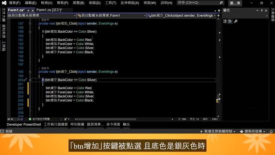Pin the Form1.cs tab
Image resolution: width=275 pixels, height=155 pixels.
pos(28,10)
